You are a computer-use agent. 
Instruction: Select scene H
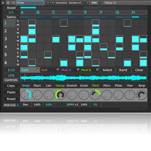[139, 12]
